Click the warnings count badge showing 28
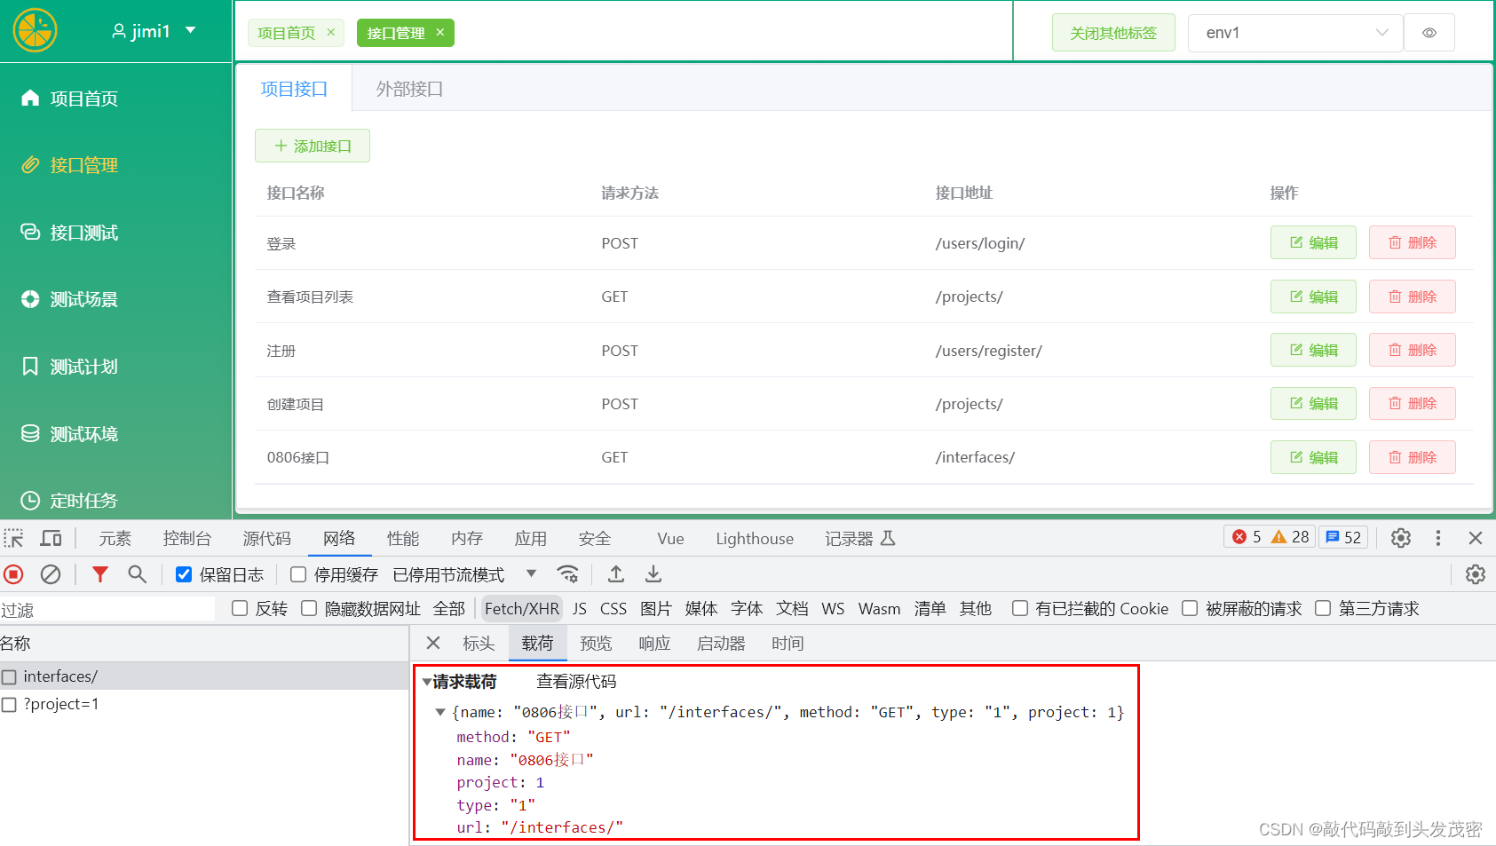Screen dimensions: 1496x846 pyautogui.click(x=1290, y=536)
